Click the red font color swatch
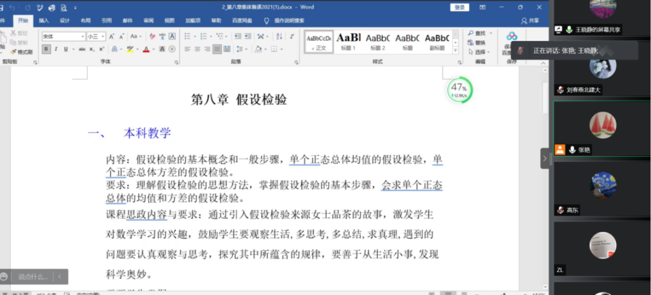Screen dimensions: 651x295 [x=146, y=49]
